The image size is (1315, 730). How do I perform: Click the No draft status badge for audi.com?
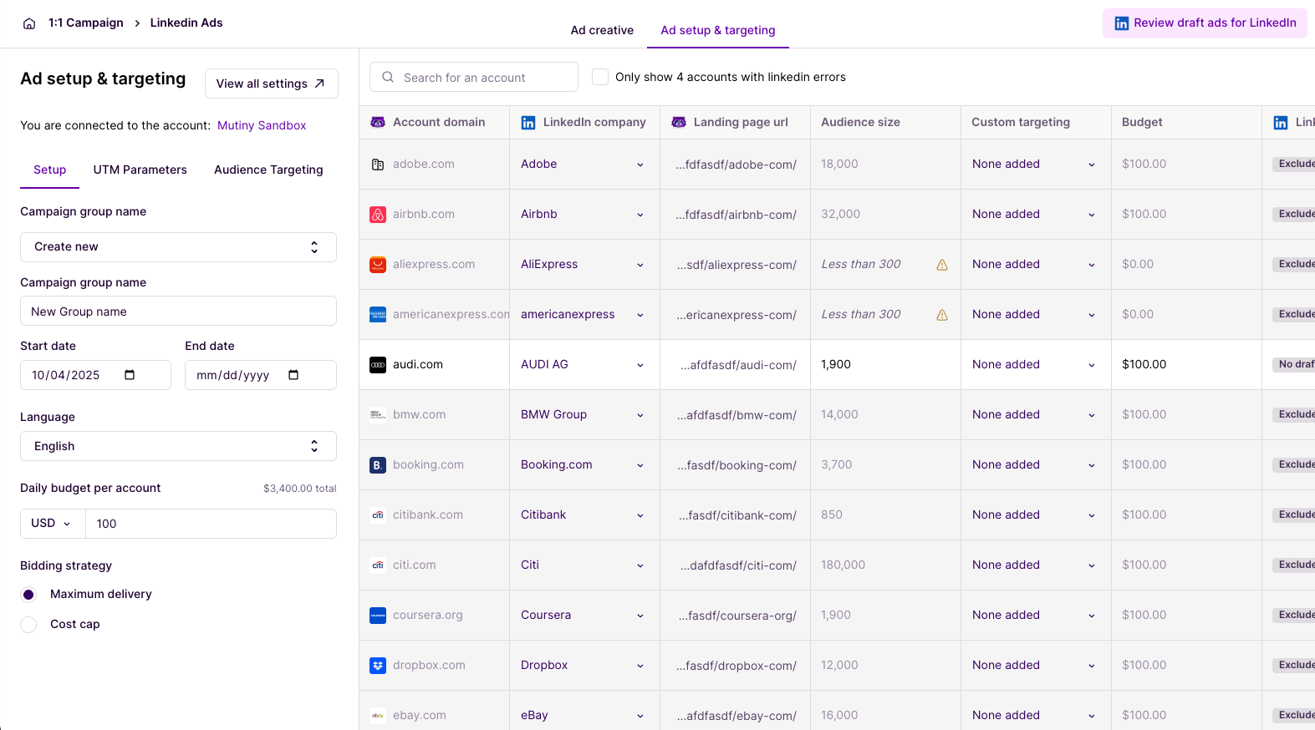point(1296,364)
